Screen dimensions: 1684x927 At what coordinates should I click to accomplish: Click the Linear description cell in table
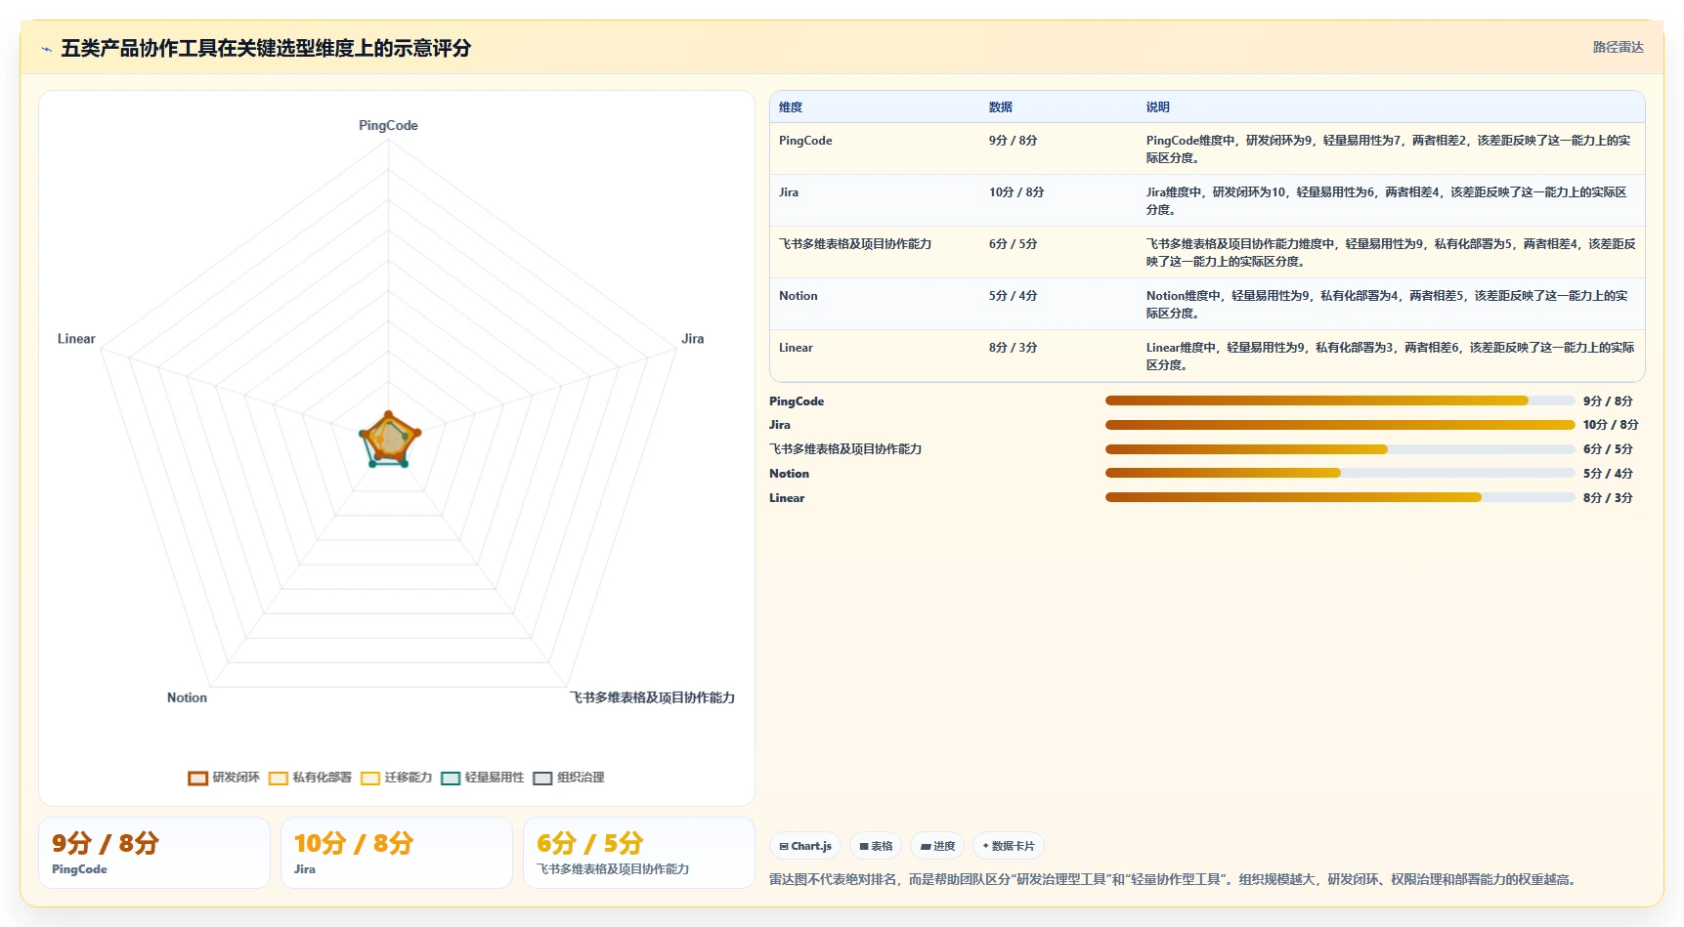click(1390, 356)
